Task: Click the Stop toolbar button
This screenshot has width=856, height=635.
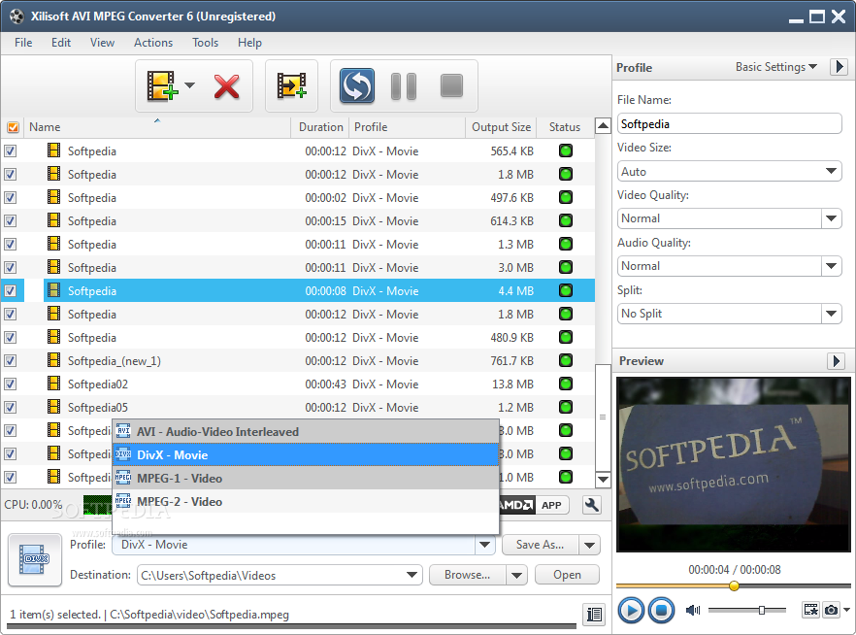Action: pos(451,85)
